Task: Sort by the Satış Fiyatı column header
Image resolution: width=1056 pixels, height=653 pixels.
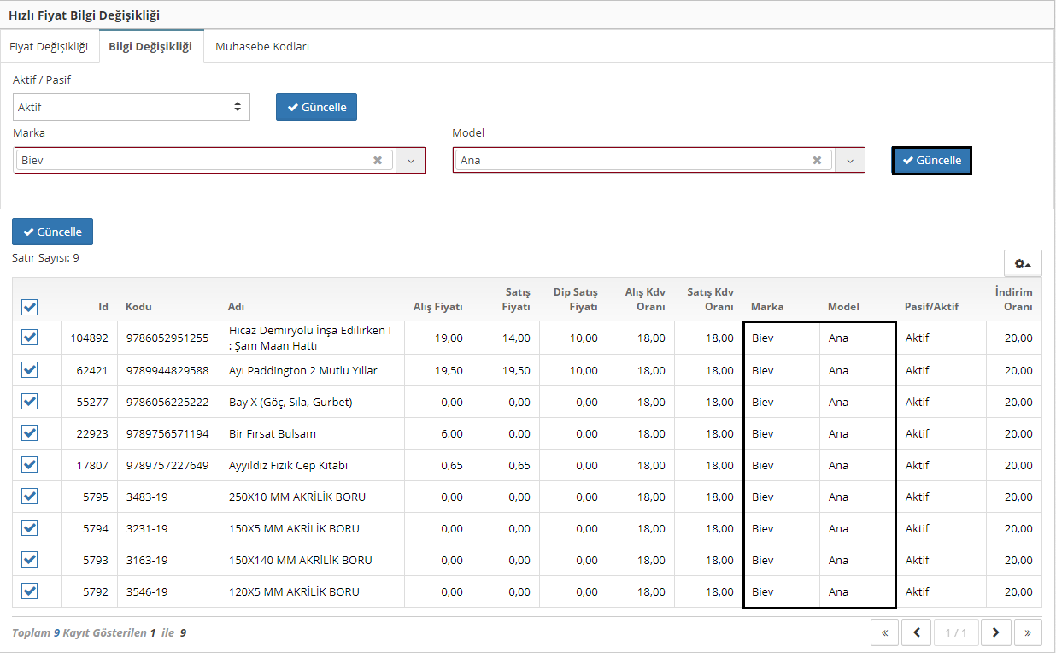Action: point(519,300)
